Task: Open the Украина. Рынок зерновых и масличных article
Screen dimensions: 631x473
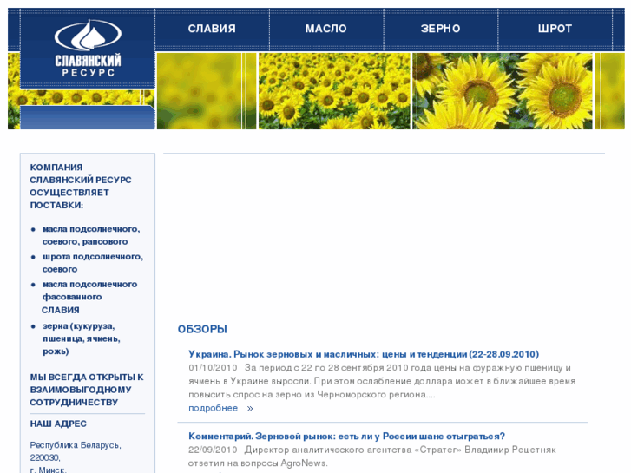Action: 364,354
